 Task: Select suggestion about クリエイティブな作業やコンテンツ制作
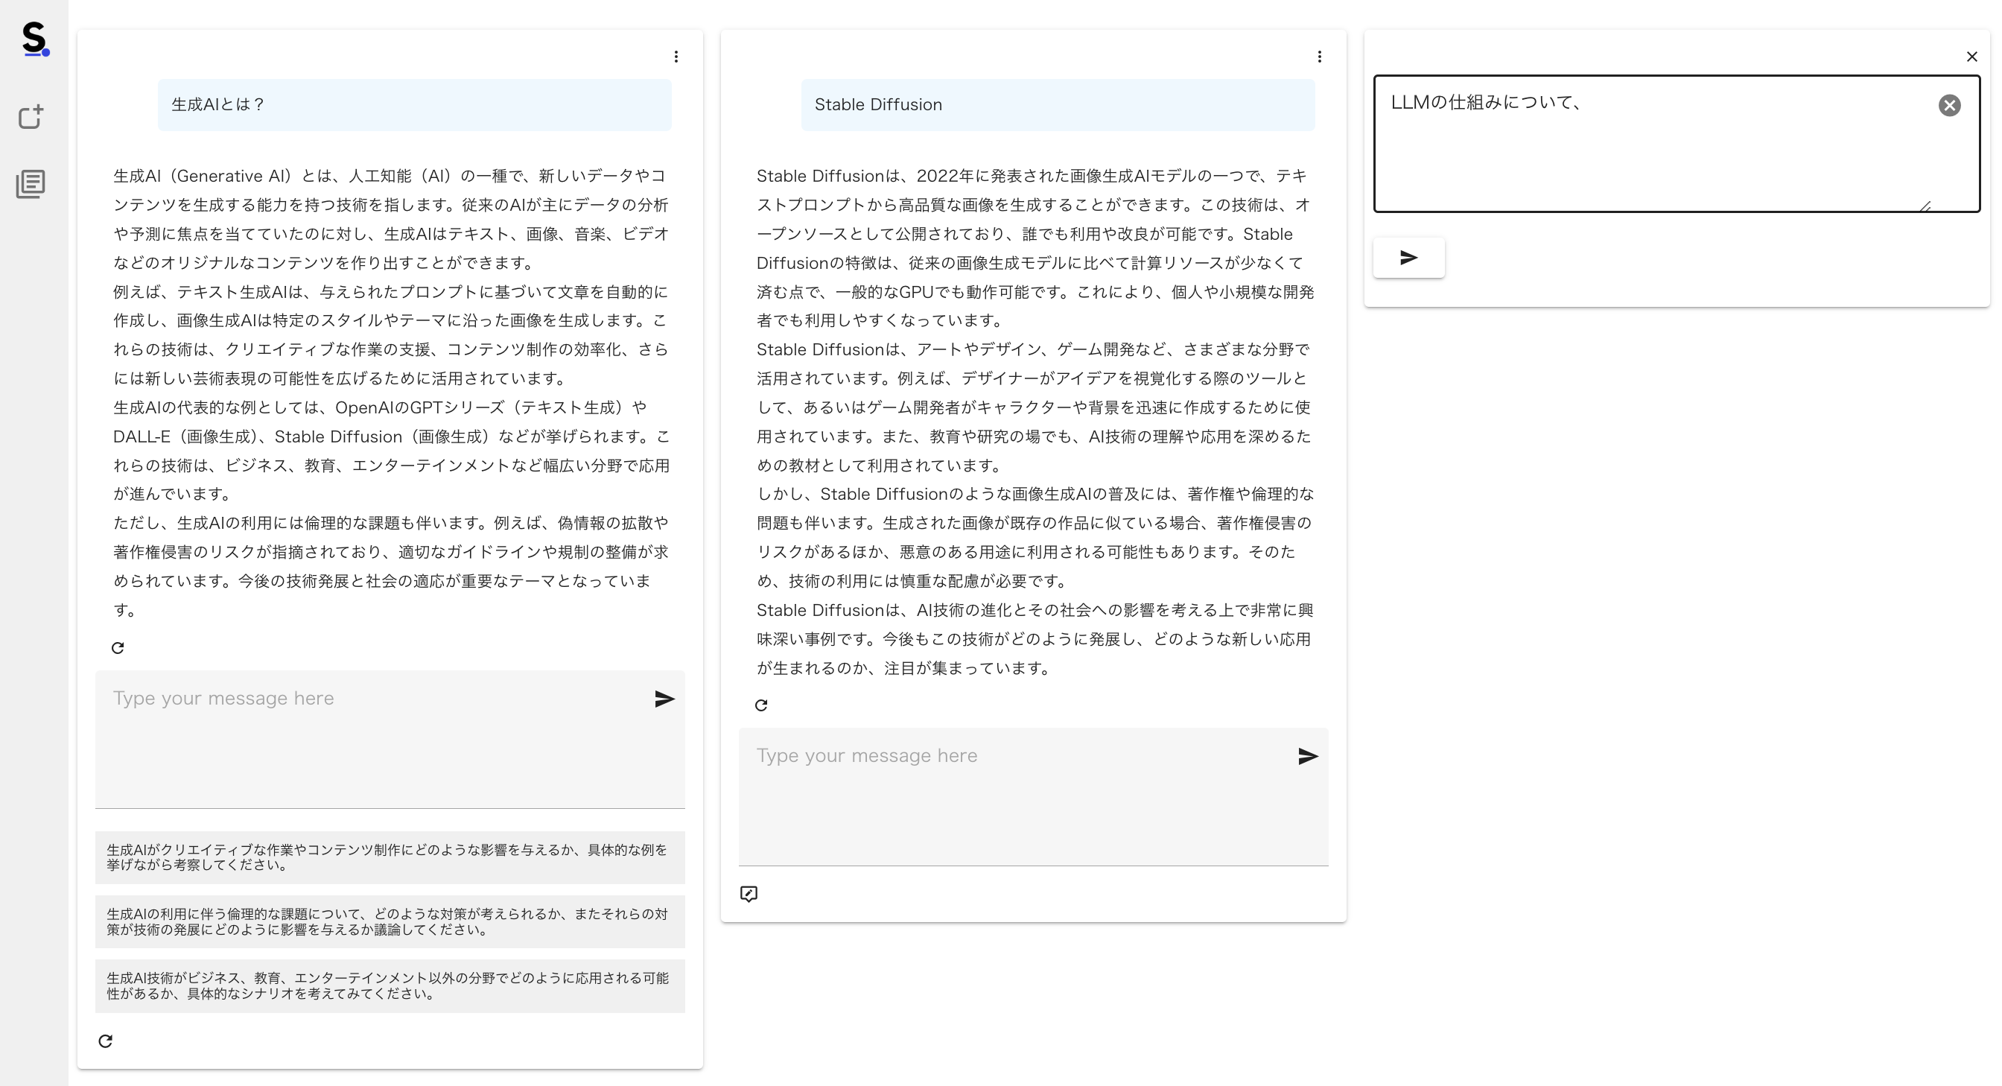(390, 857)
